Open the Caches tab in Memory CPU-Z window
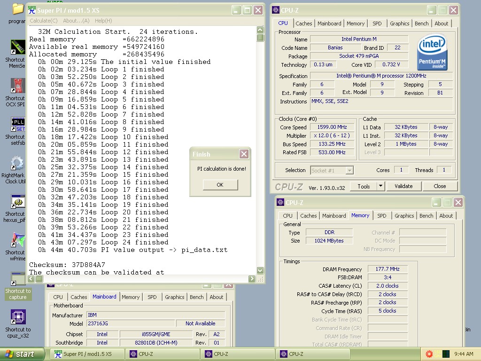This screenshot has height=361, width=481. (308, 216)
